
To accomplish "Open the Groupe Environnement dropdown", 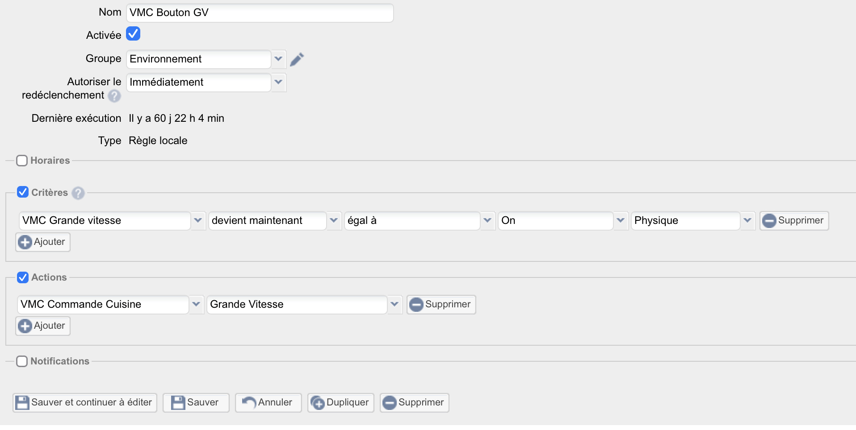I will coord(278,59).
